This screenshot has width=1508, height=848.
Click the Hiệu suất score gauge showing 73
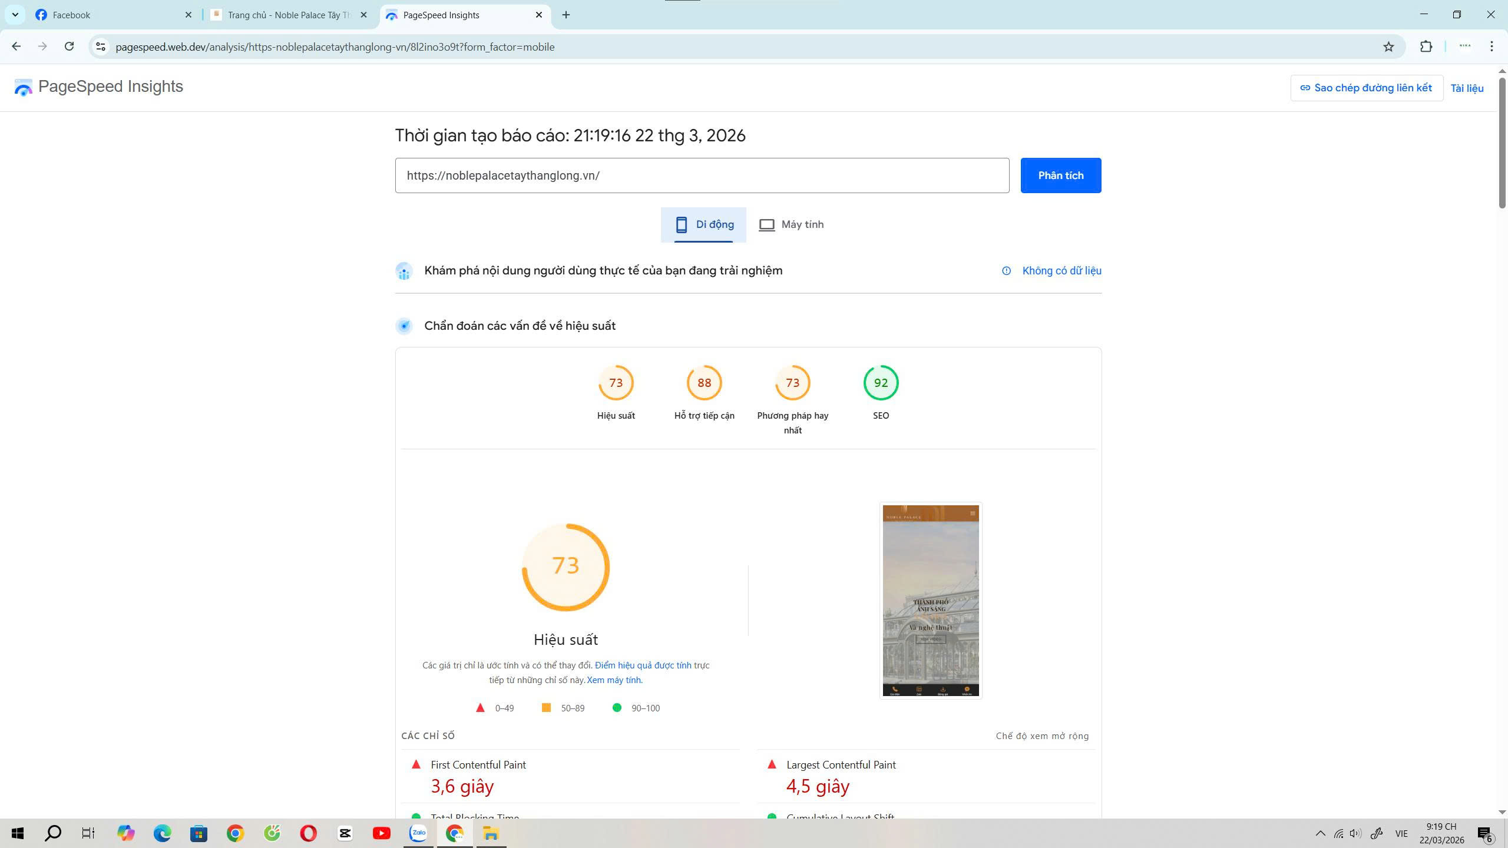pyautogui.click(x=616, y=383)
